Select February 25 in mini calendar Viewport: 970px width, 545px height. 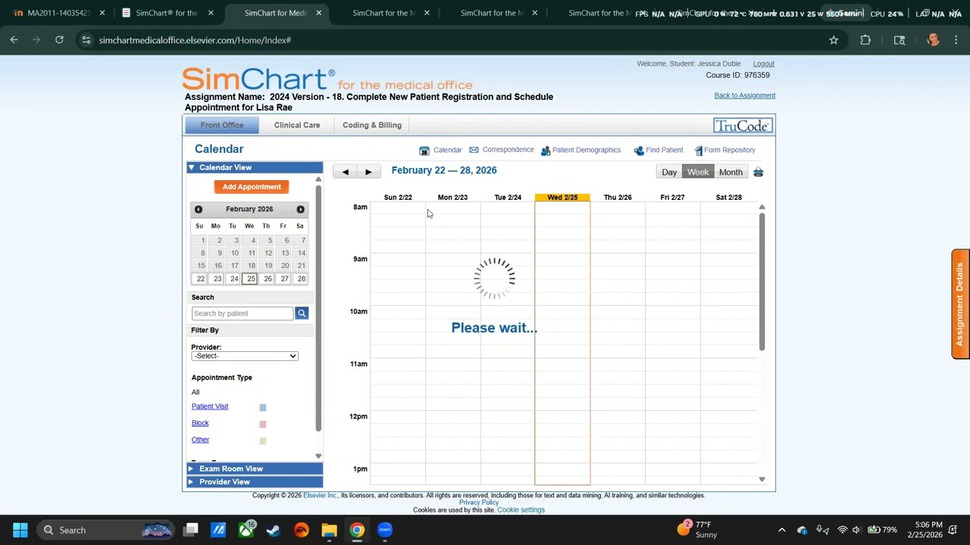click(251, 279)
